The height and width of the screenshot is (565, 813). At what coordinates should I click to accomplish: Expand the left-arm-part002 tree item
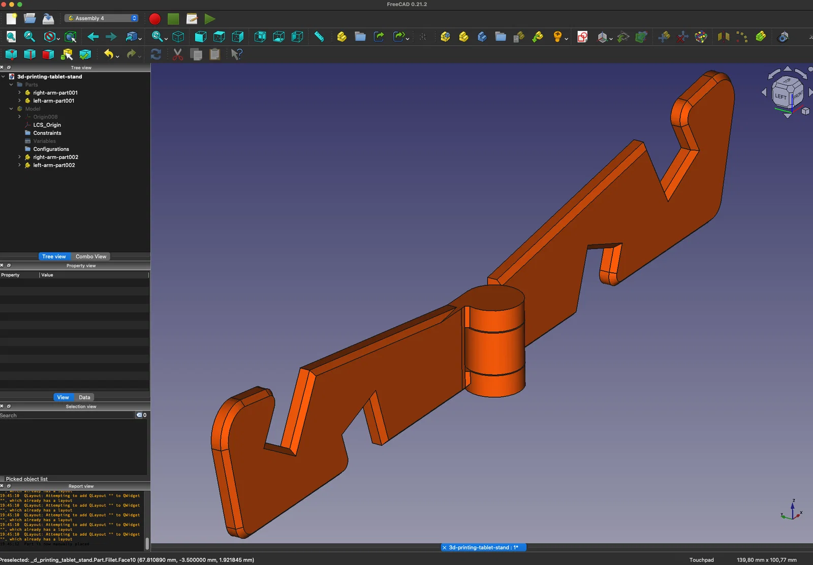19,165
